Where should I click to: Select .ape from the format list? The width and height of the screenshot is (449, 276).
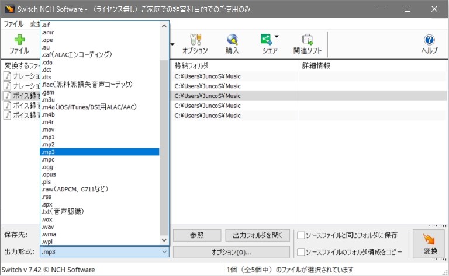100,40
